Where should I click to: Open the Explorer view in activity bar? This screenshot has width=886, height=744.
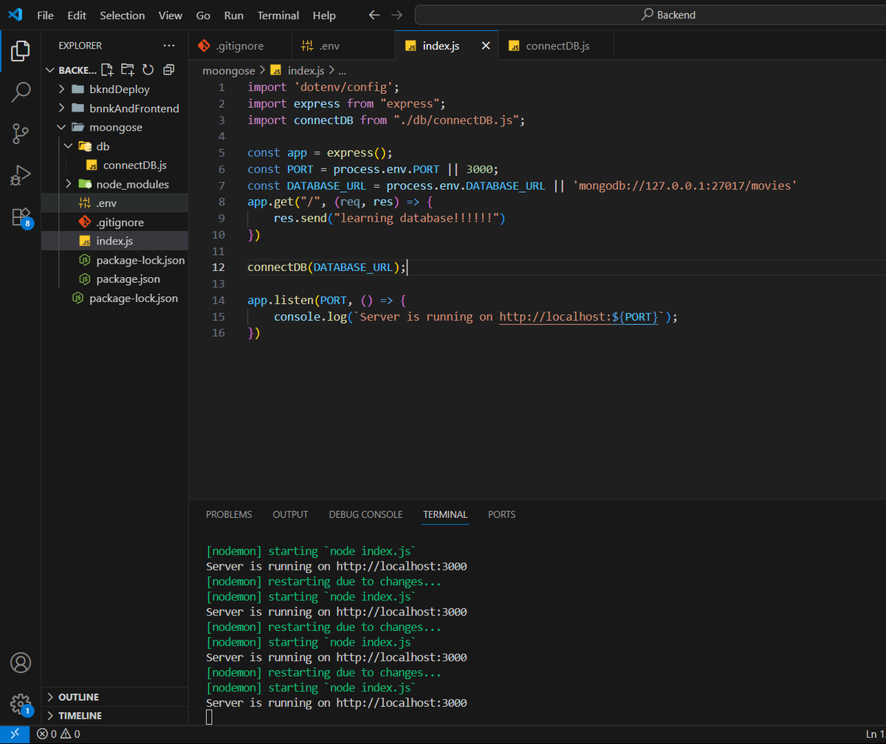point(21,51)
